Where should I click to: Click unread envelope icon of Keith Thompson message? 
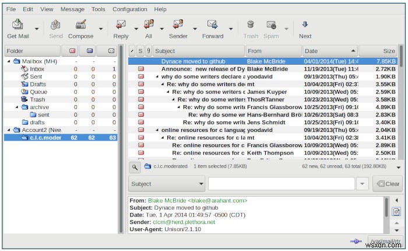[141, 153]
